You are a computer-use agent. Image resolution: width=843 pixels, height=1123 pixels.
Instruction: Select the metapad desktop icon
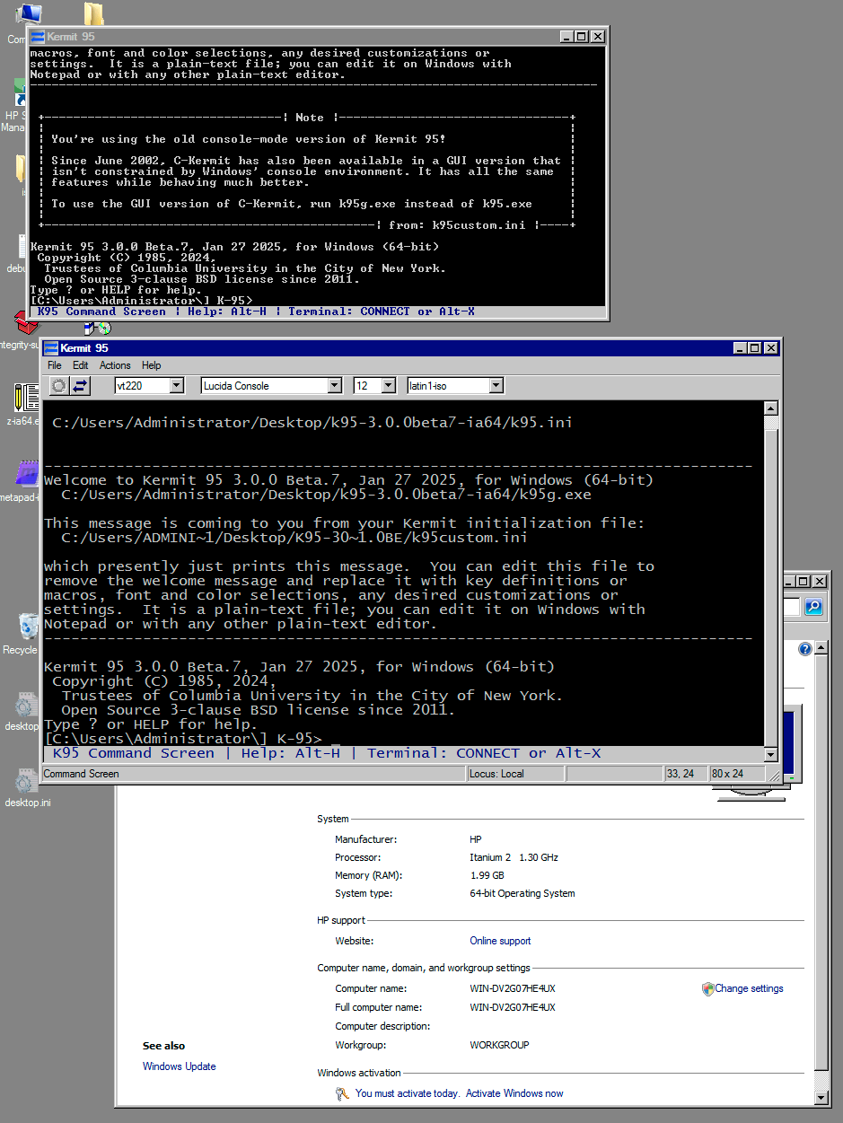coord(27,474)
